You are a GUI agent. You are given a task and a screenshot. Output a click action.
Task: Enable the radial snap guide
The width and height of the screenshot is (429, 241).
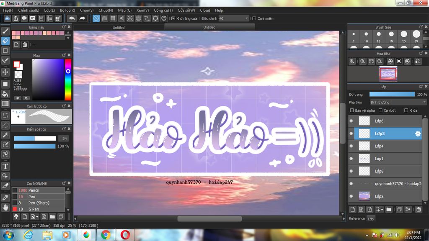(130, 18)
